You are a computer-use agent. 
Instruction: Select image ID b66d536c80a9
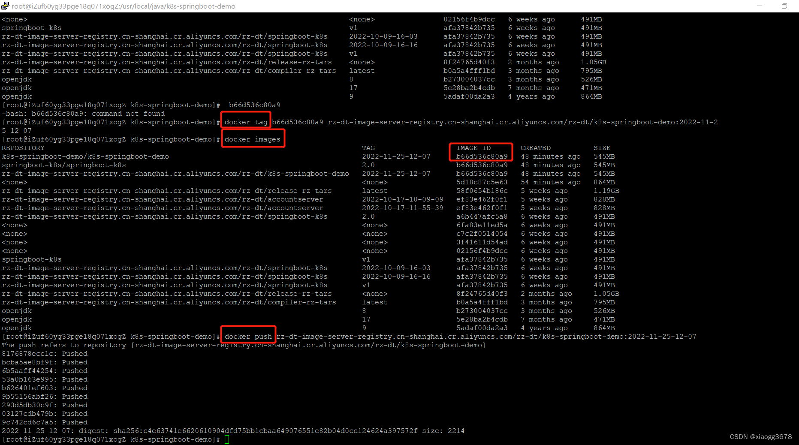481,156
